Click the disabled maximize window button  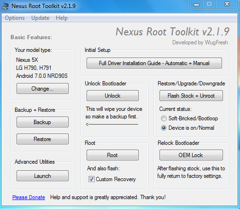point(209,4)
